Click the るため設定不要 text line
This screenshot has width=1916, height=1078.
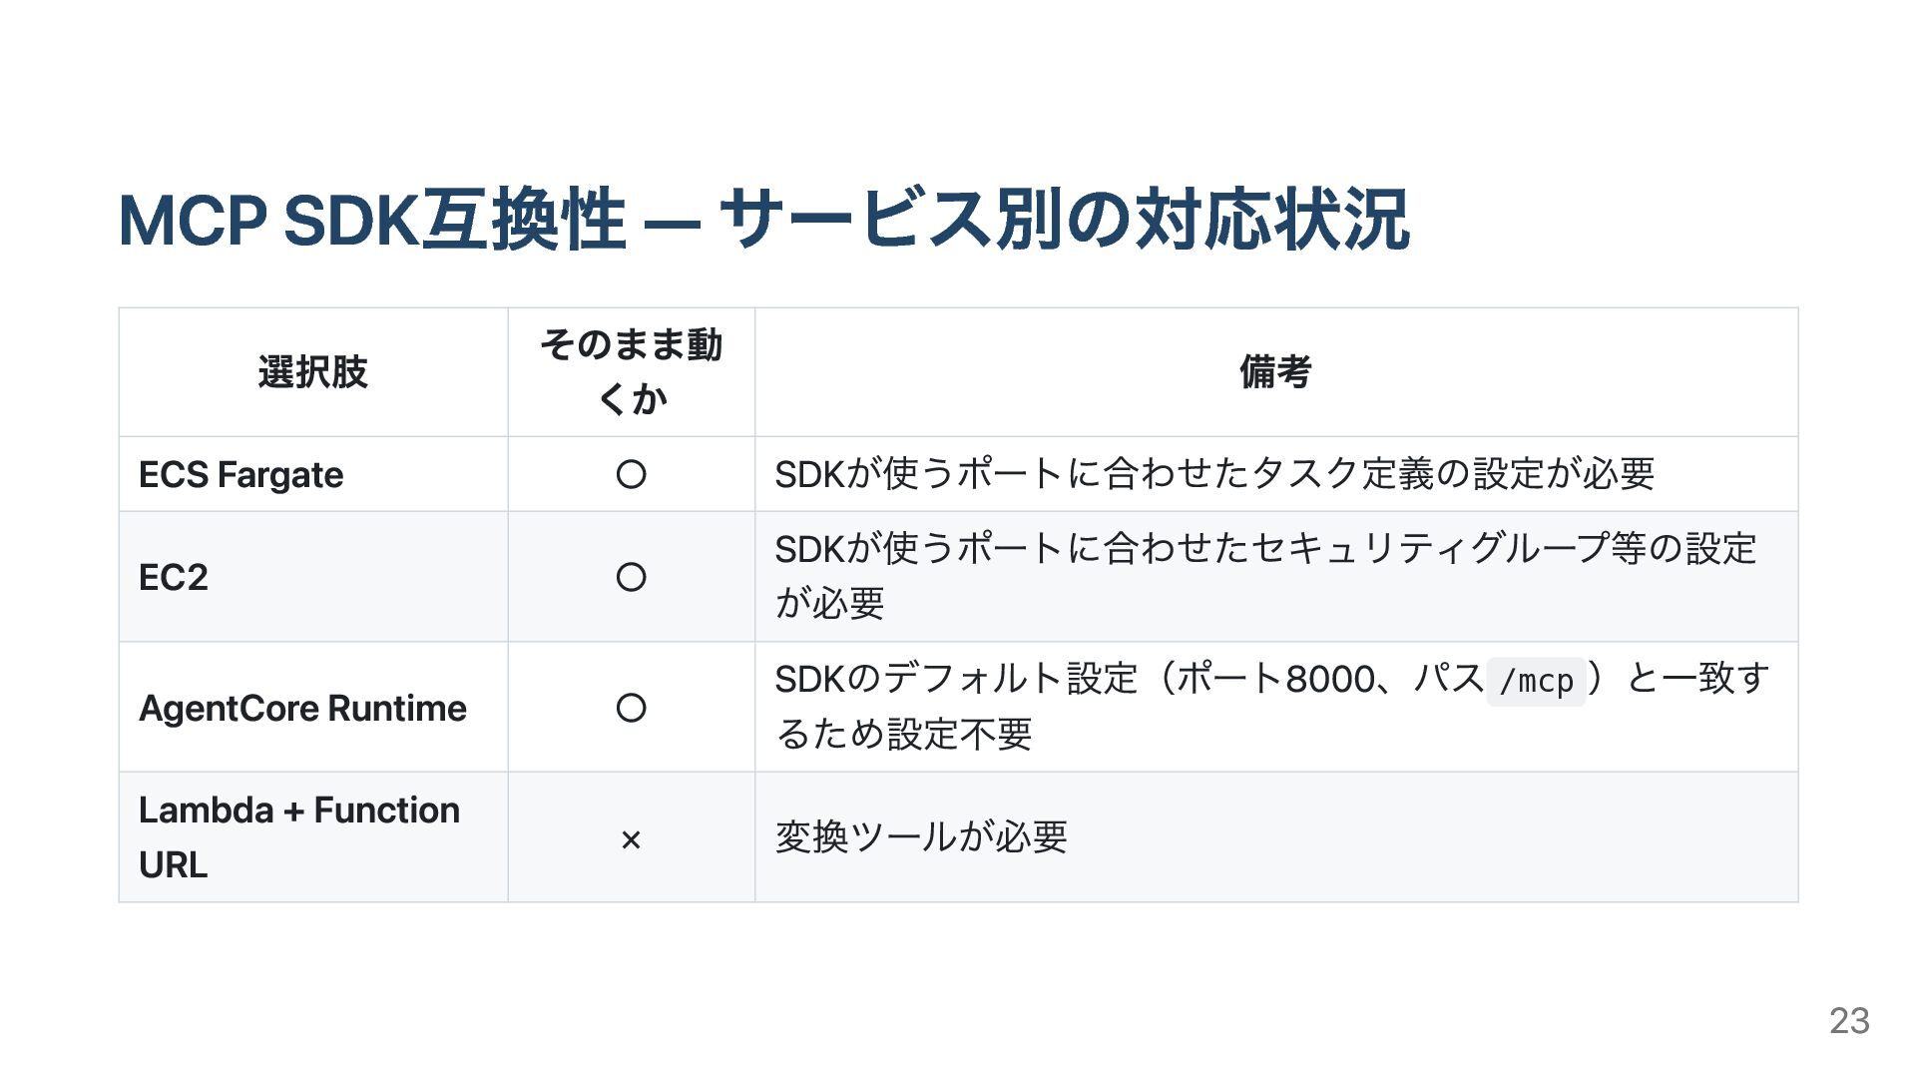[x=904, y=735]
